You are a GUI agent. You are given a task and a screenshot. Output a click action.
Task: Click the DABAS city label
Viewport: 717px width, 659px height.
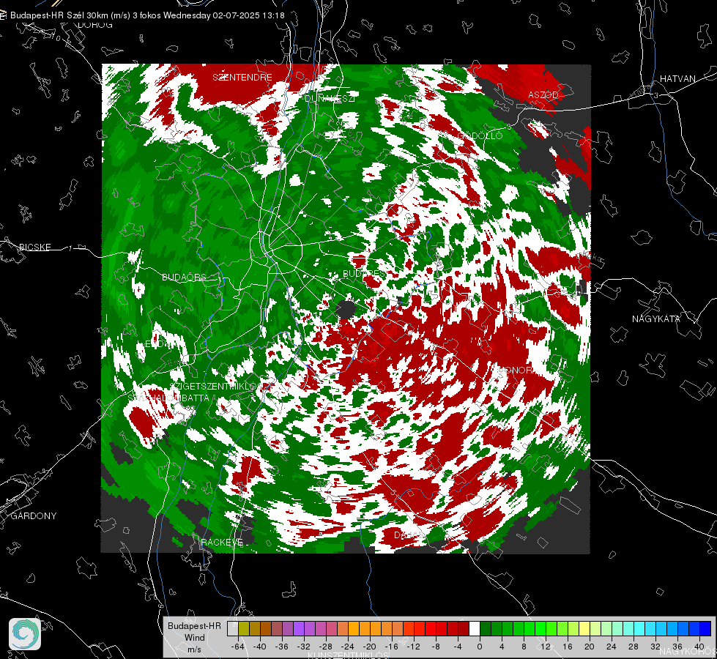409,535
